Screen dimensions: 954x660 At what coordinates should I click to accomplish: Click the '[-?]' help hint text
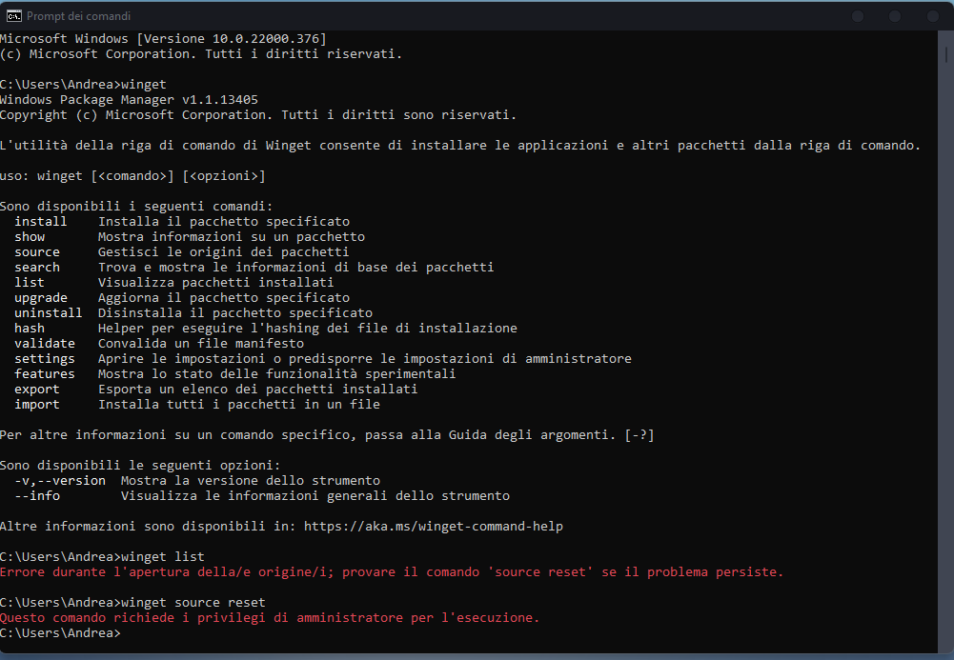click(x=639, y=435)
